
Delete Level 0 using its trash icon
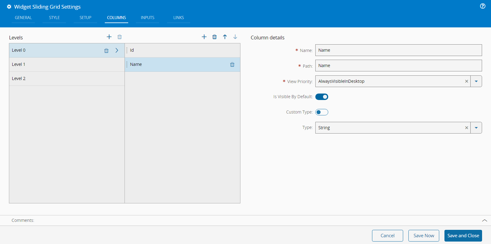(x=106, y=50)
